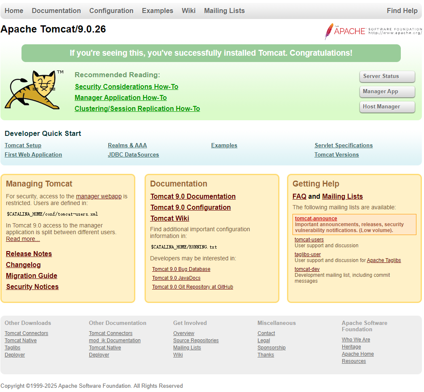Open Realms & AAA link
Screen dimensions: 424x392
pyautogui.click(x=127, y=146)
